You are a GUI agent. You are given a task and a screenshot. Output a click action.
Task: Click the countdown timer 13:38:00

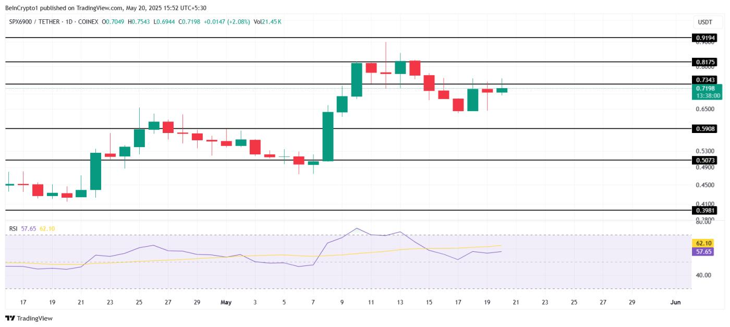coord(709,95)
